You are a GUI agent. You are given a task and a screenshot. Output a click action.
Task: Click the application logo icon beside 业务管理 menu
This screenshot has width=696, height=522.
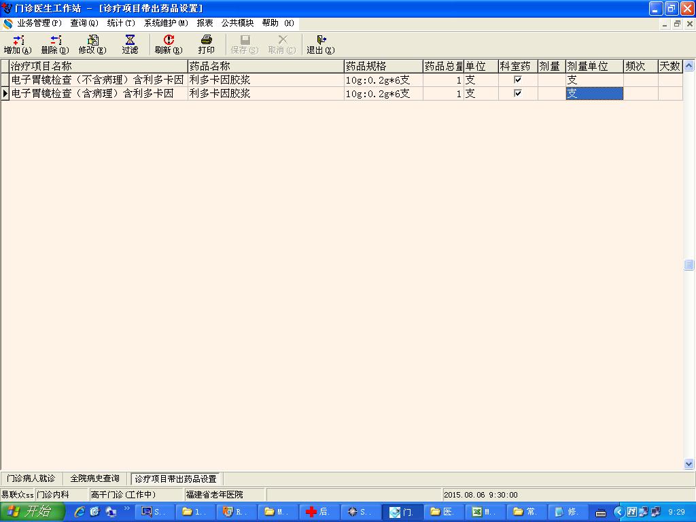point(7,23)
